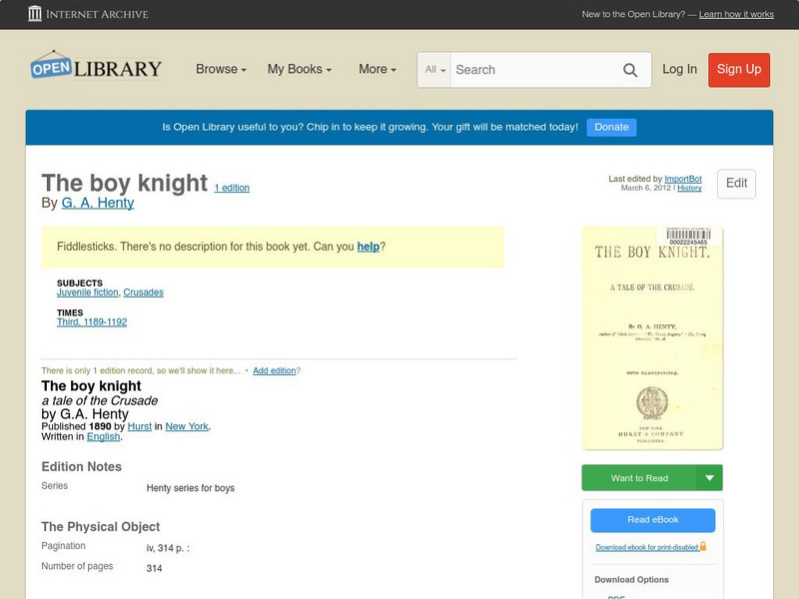Open the More dropdown menu
The width and height of the screenshot is (799, 599).
[x=376, y=70]
